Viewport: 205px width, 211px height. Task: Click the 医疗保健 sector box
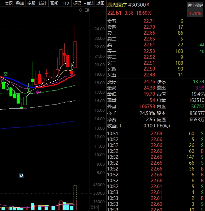pyautogui.click(x=195, y=9)
